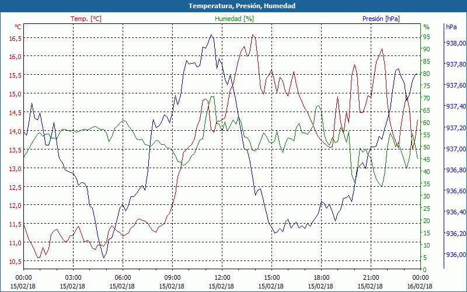The width and height of the screenshot is (467, 292).
Task: Click the "13,0" temperature axis value
Action: 15,168
